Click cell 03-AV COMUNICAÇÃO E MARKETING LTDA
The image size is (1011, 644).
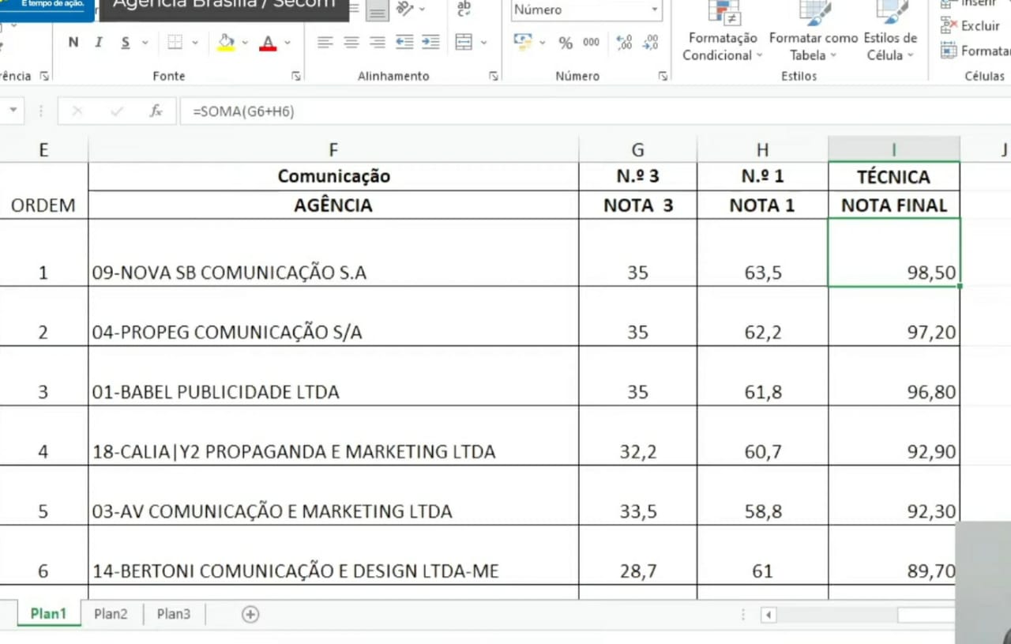(x=333, y=495)
